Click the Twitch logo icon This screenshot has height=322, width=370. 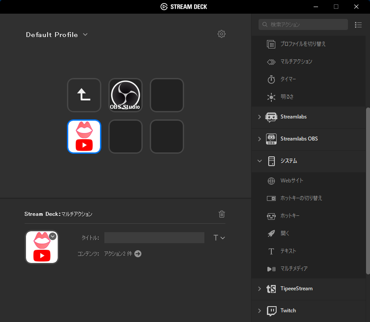pos(271,311)
